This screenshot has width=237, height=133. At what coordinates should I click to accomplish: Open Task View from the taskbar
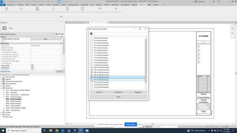tap(44, 130)
